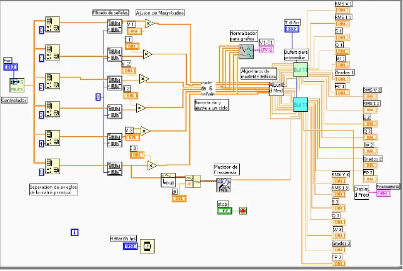
Task: Select the Index Array node with constant 1
Action: (x=52, y=52)
